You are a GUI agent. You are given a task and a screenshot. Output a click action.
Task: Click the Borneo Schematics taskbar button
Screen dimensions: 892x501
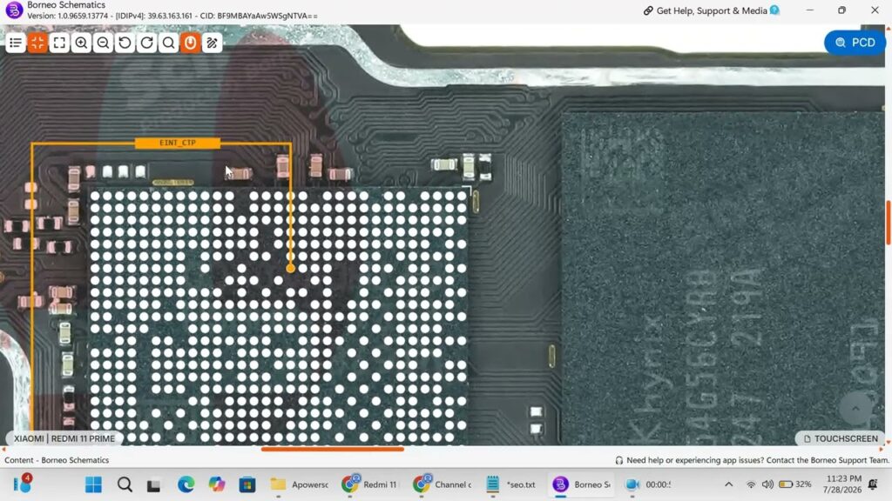click(582, 484)
